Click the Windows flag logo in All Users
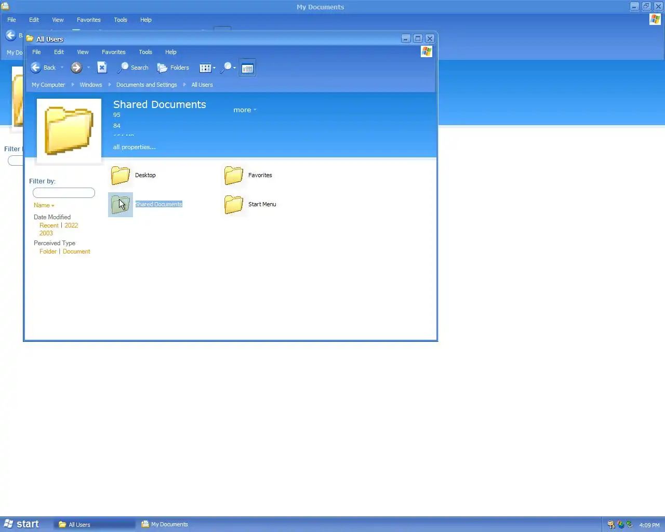 coord(427,51)
